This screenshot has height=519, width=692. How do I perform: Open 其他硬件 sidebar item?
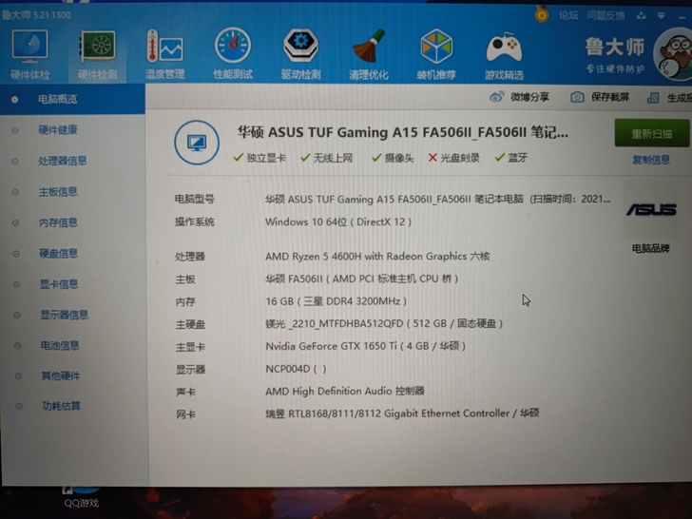61,376
